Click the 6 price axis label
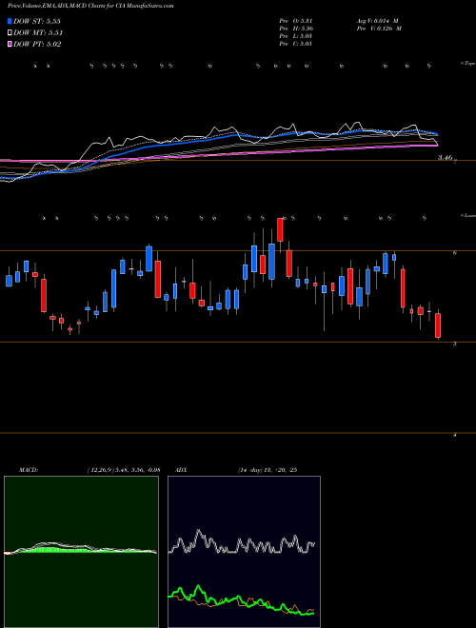The width and height of the screenshot is (476, 628). coord(455,252)
